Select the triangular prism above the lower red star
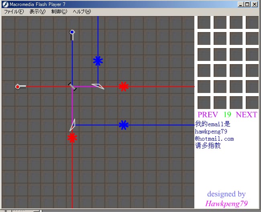This screenshot has height=212, width=261. click(73, 125)
